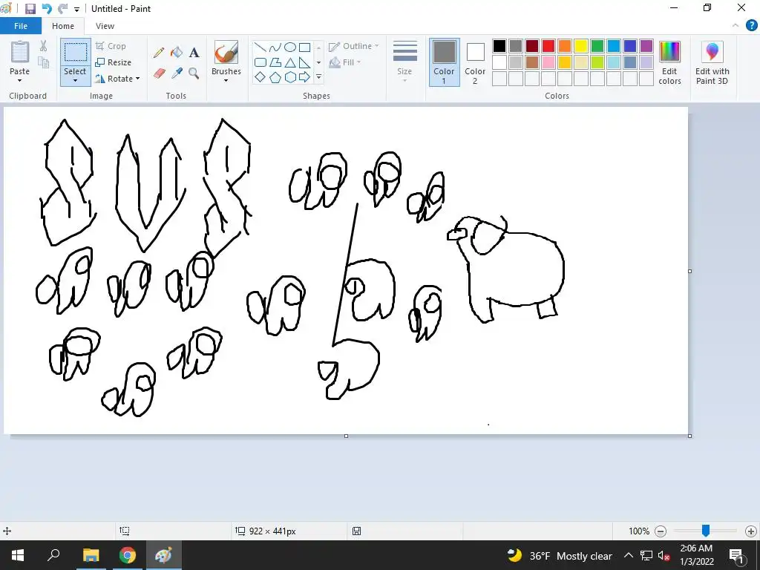Activate the Color picker eyedropper

177,73
